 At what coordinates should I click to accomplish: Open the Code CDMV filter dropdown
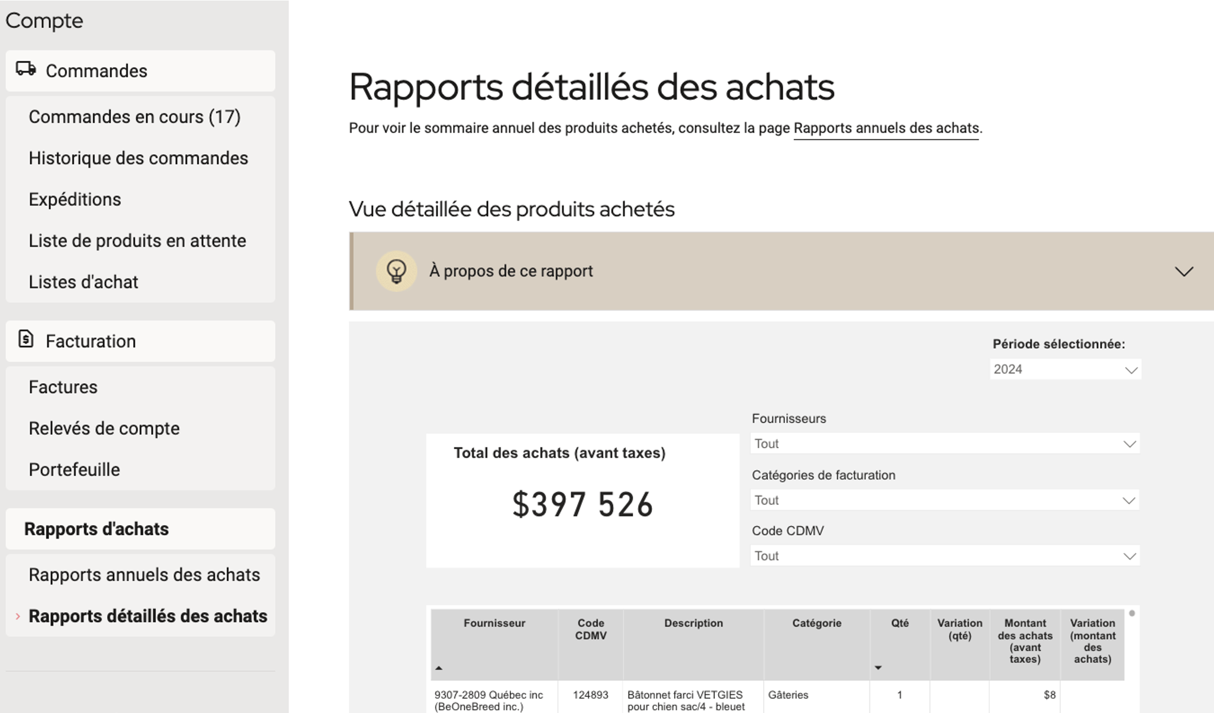click(x=944, y=556)
